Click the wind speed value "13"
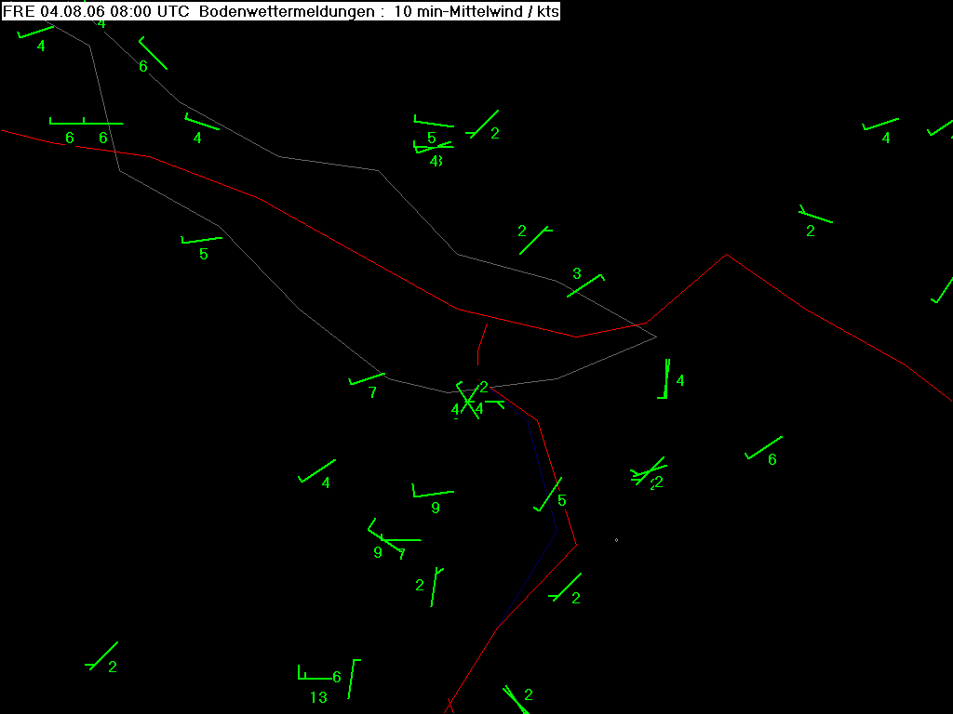The image size is (953, 714). pos(318,697)
